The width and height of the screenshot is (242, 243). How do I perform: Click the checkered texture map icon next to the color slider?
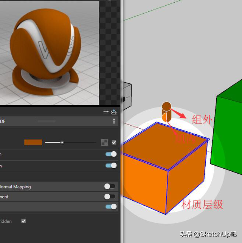tap(104, 142)
